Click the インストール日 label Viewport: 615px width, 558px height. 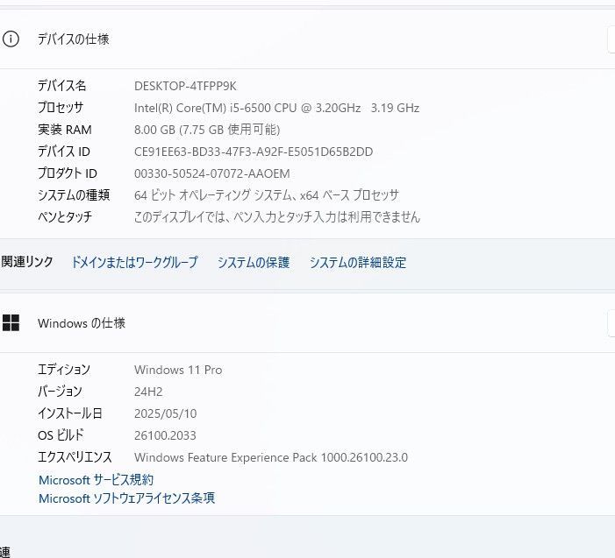(x=70, y=413)
